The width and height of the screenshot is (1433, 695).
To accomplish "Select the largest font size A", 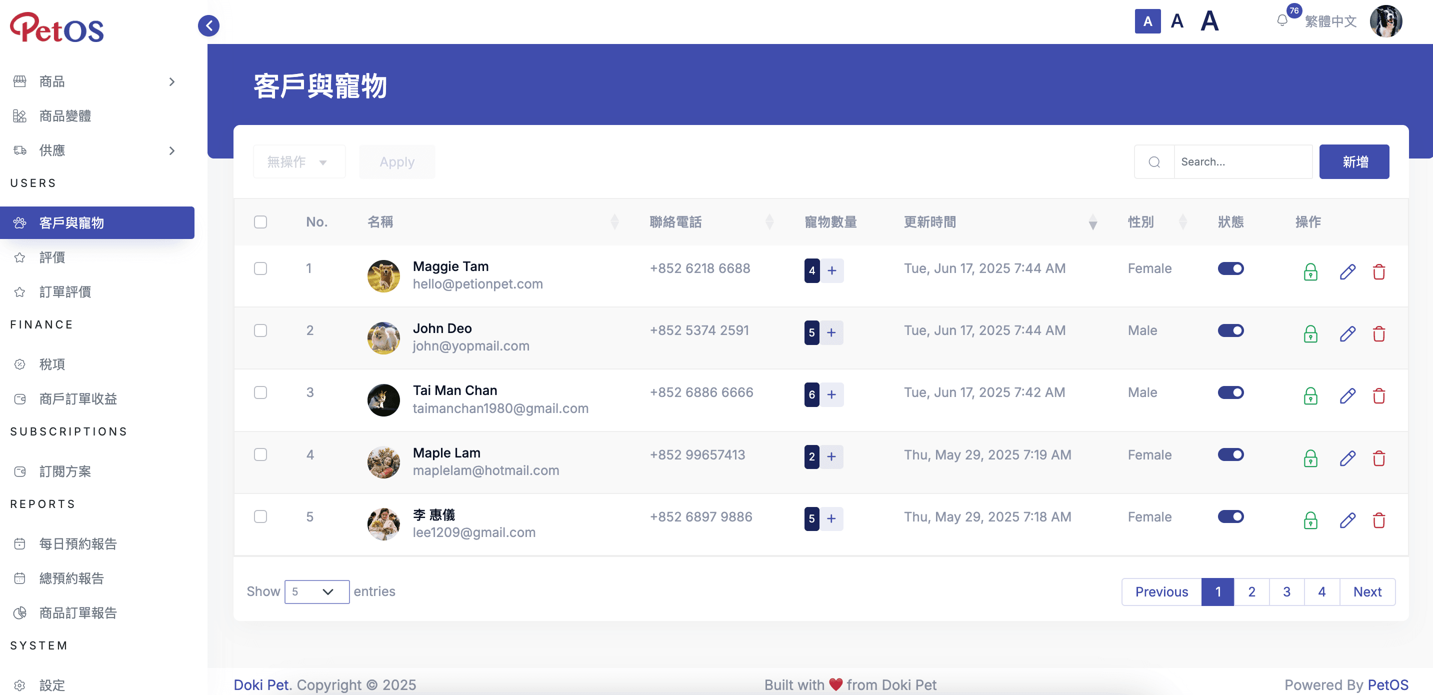I will point(1209,21).
